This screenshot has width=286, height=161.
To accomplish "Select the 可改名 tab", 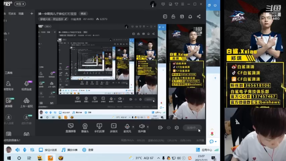I will [12, 14].
